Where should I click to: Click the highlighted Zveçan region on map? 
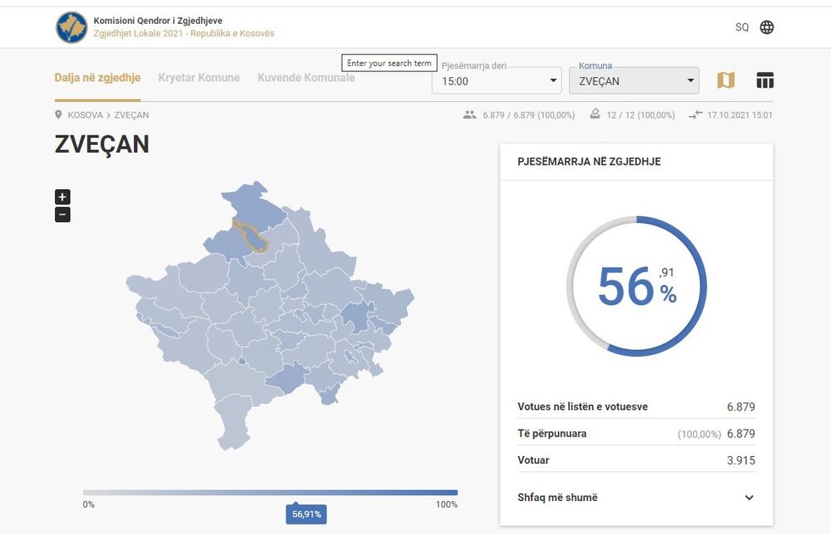pos(252,237)
